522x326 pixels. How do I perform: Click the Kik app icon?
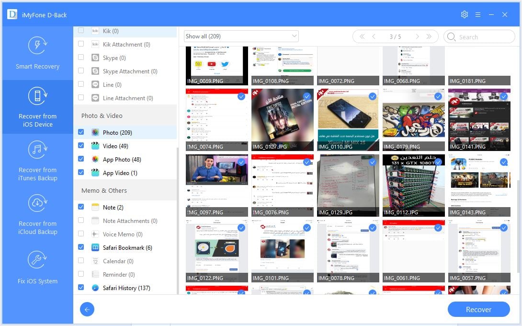pyautogui.click(x=95, y=31)
